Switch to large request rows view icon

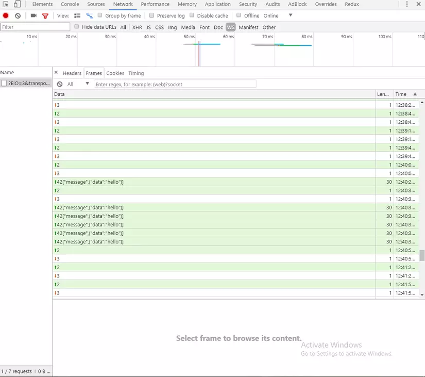pos(77,16)
